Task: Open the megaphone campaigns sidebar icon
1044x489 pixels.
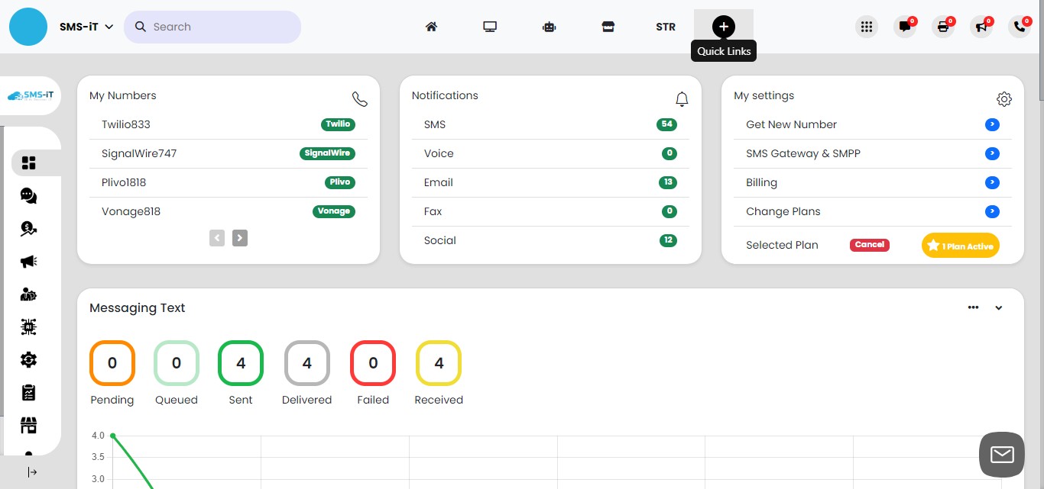Action: (29, 262)
